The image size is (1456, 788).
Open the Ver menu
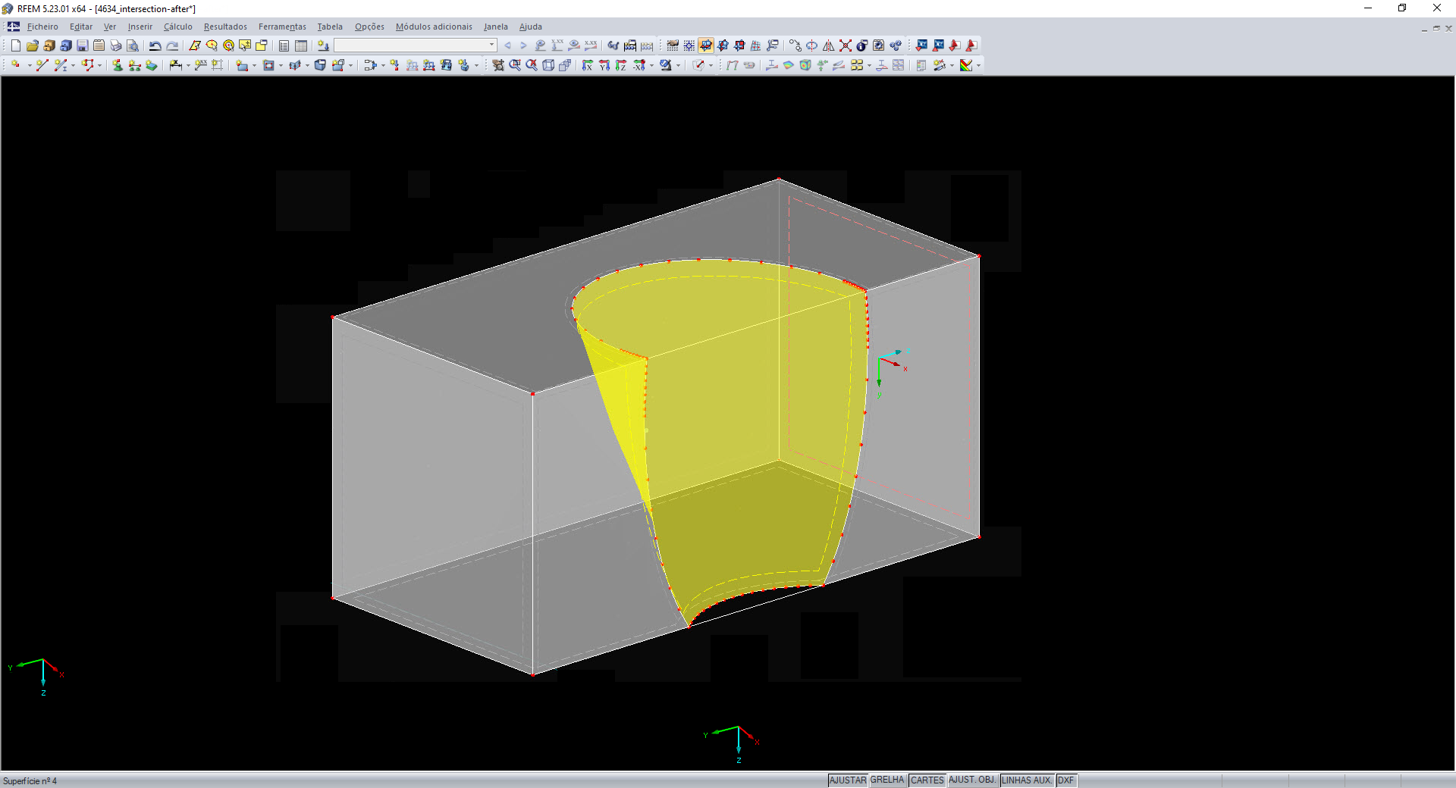(110, 27)
